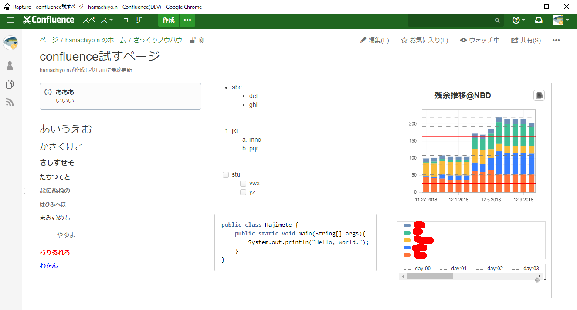Click the green 作成 button
This screenshot has width=577, height=310.
168,20
